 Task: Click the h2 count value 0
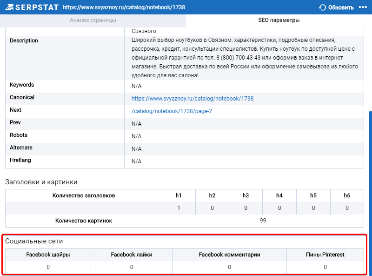(x=213, y=209)
